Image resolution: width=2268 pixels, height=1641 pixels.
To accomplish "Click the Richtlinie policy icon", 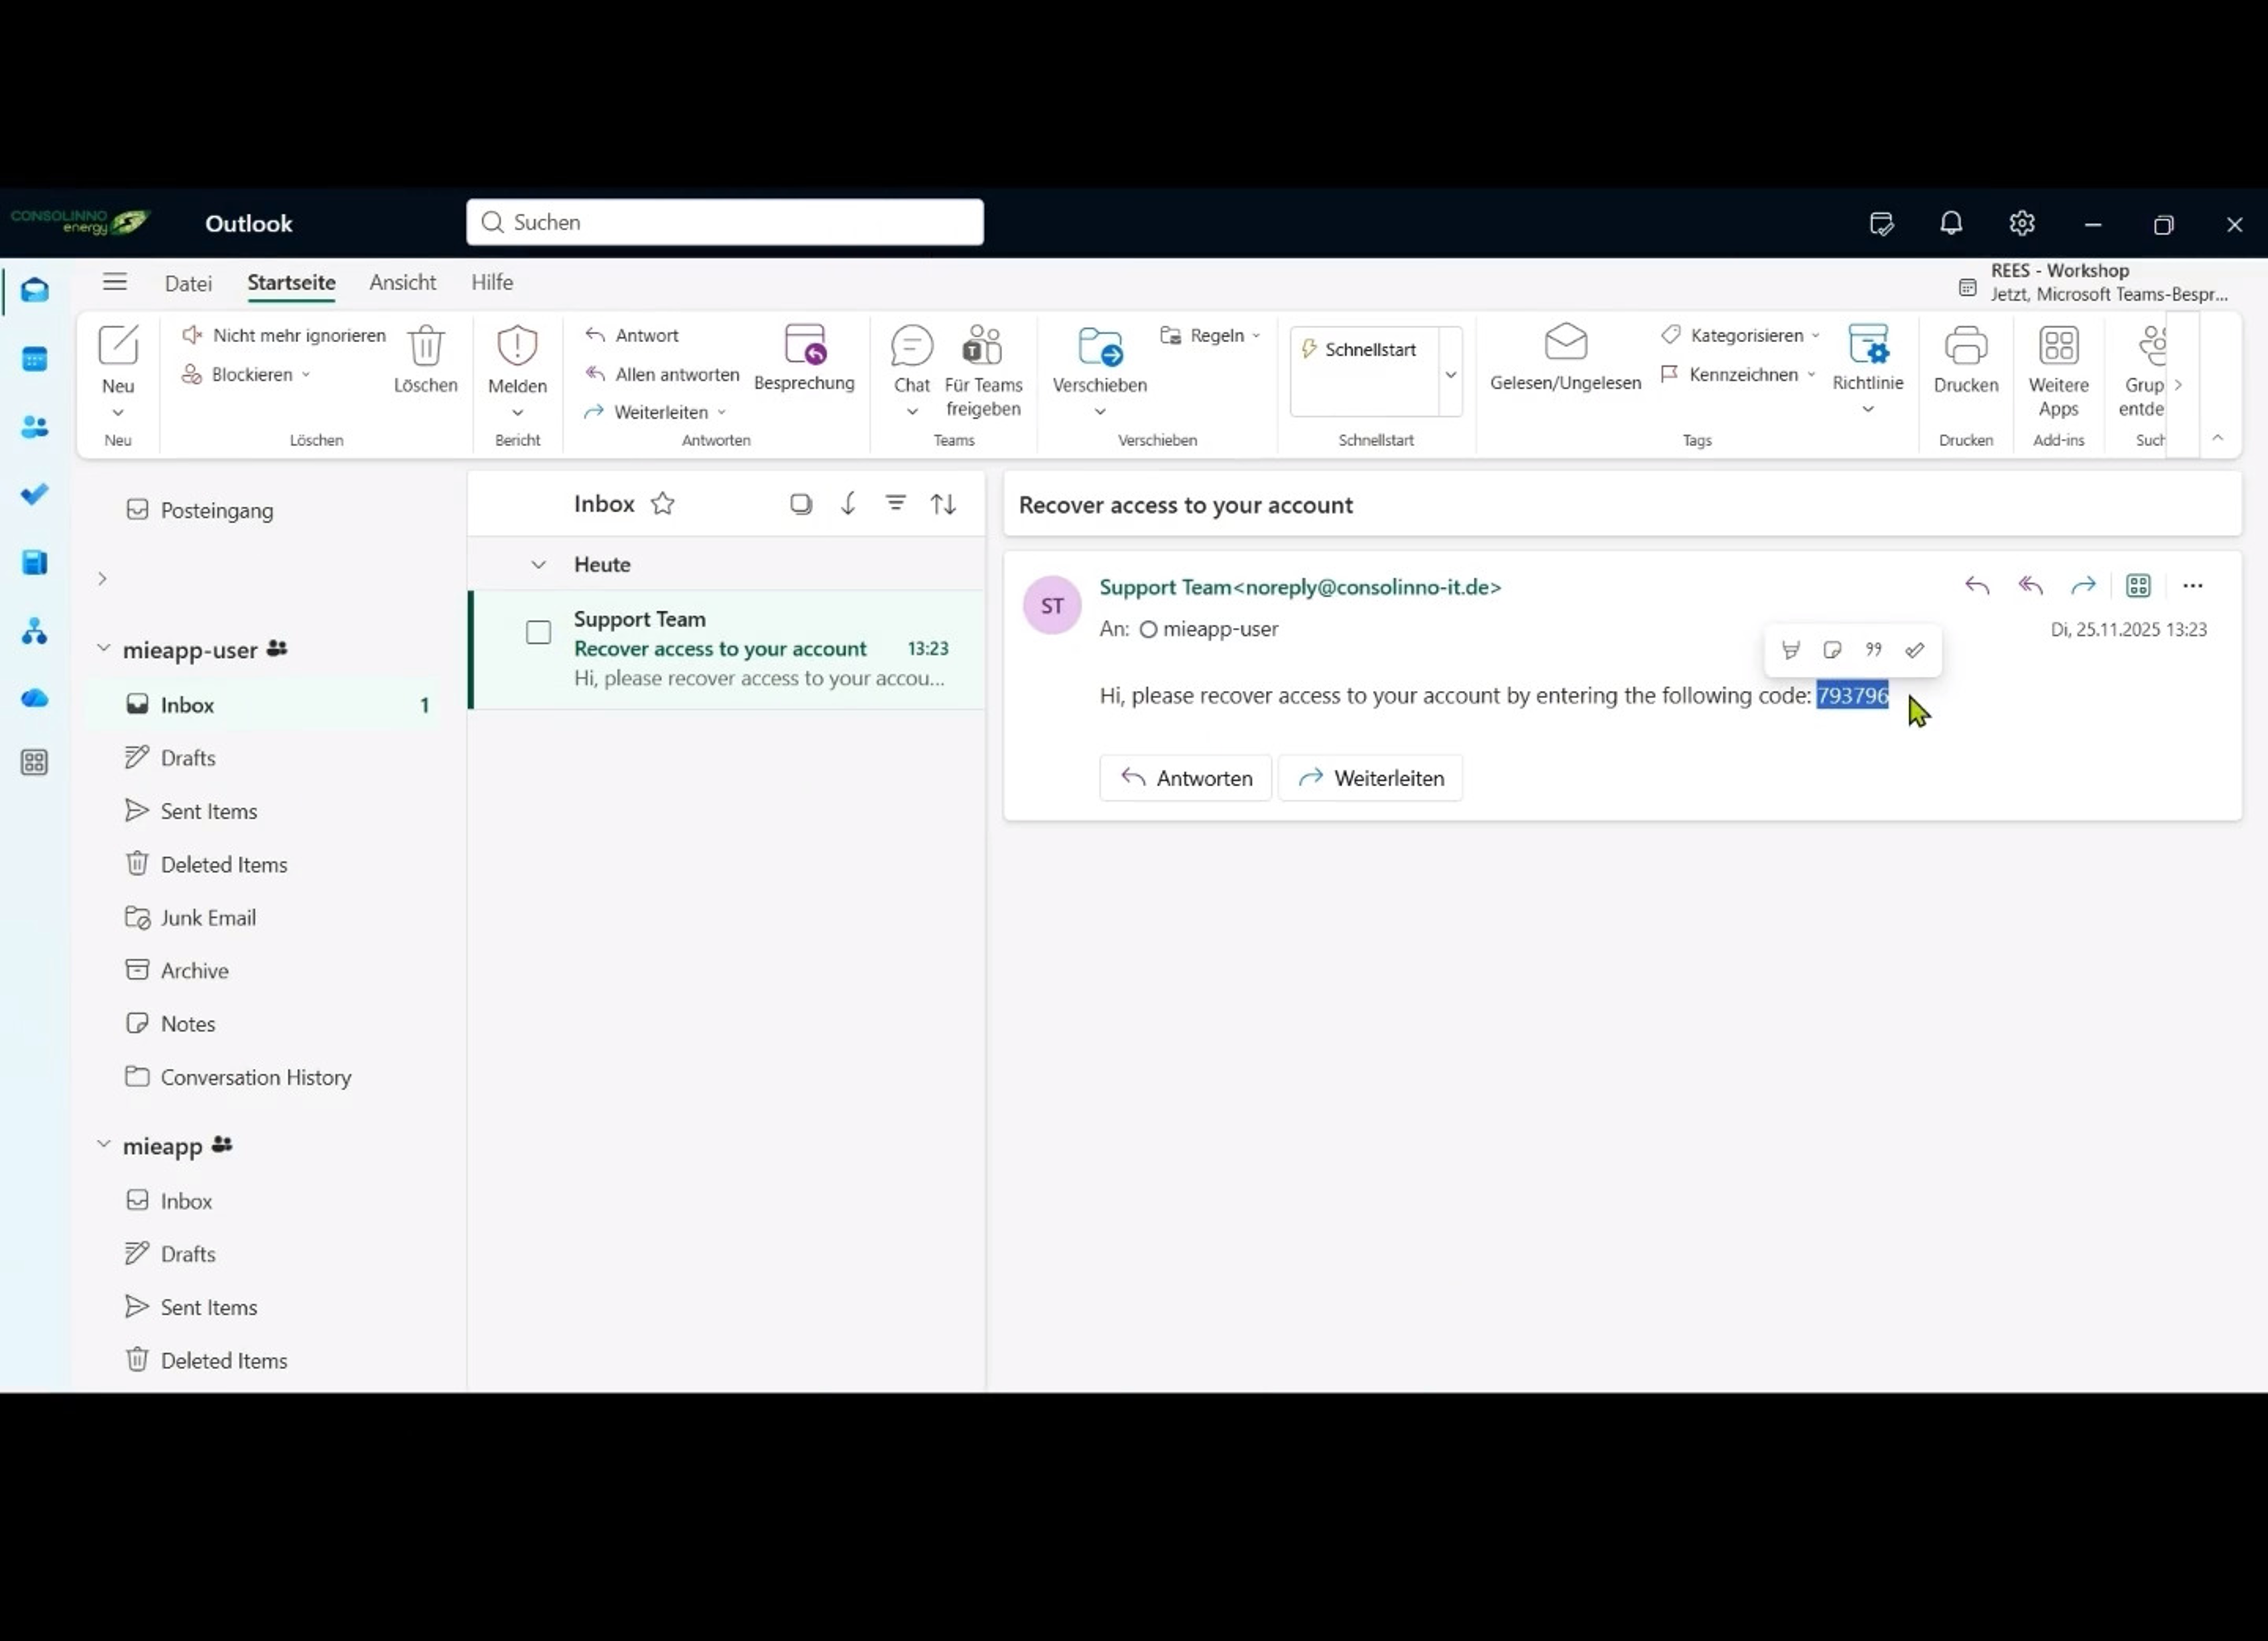I will 1868,345.
